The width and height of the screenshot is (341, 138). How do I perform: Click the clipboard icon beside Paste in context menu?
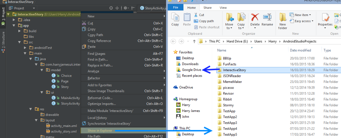(x=84, y=47)
